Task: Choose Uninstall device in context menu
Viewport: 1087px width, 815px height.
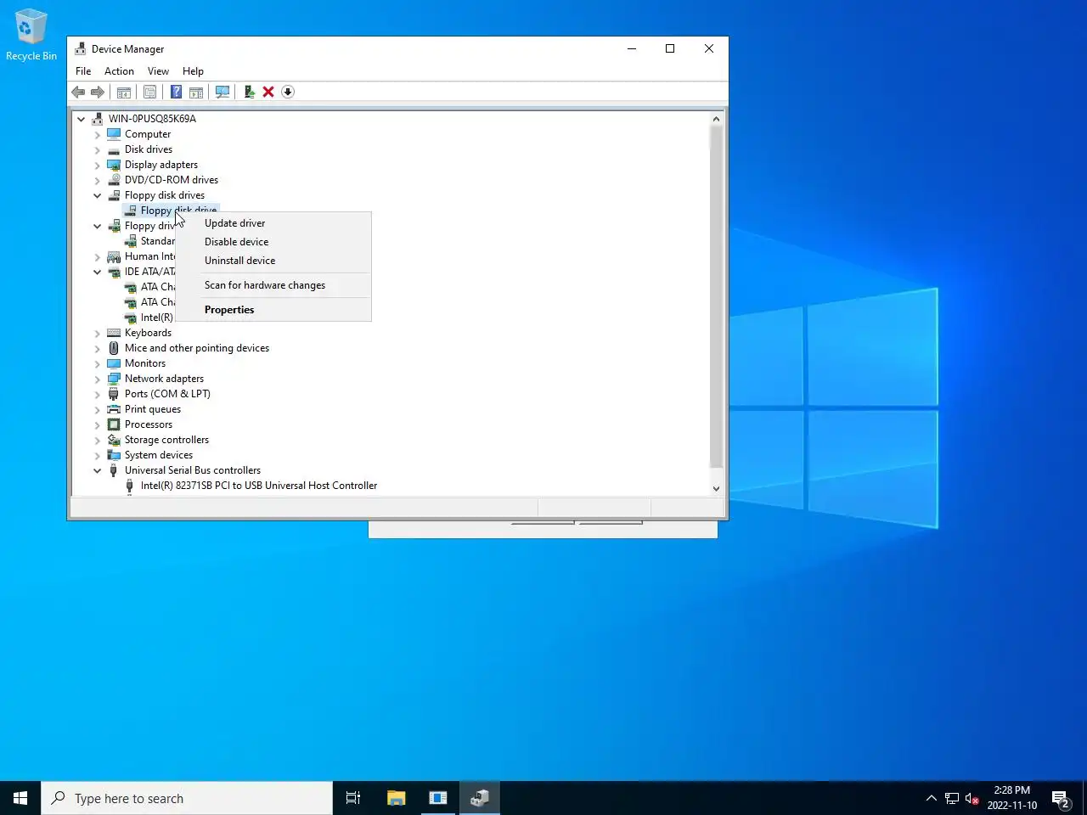Action: pyautogui.click(x=273, y=261)
